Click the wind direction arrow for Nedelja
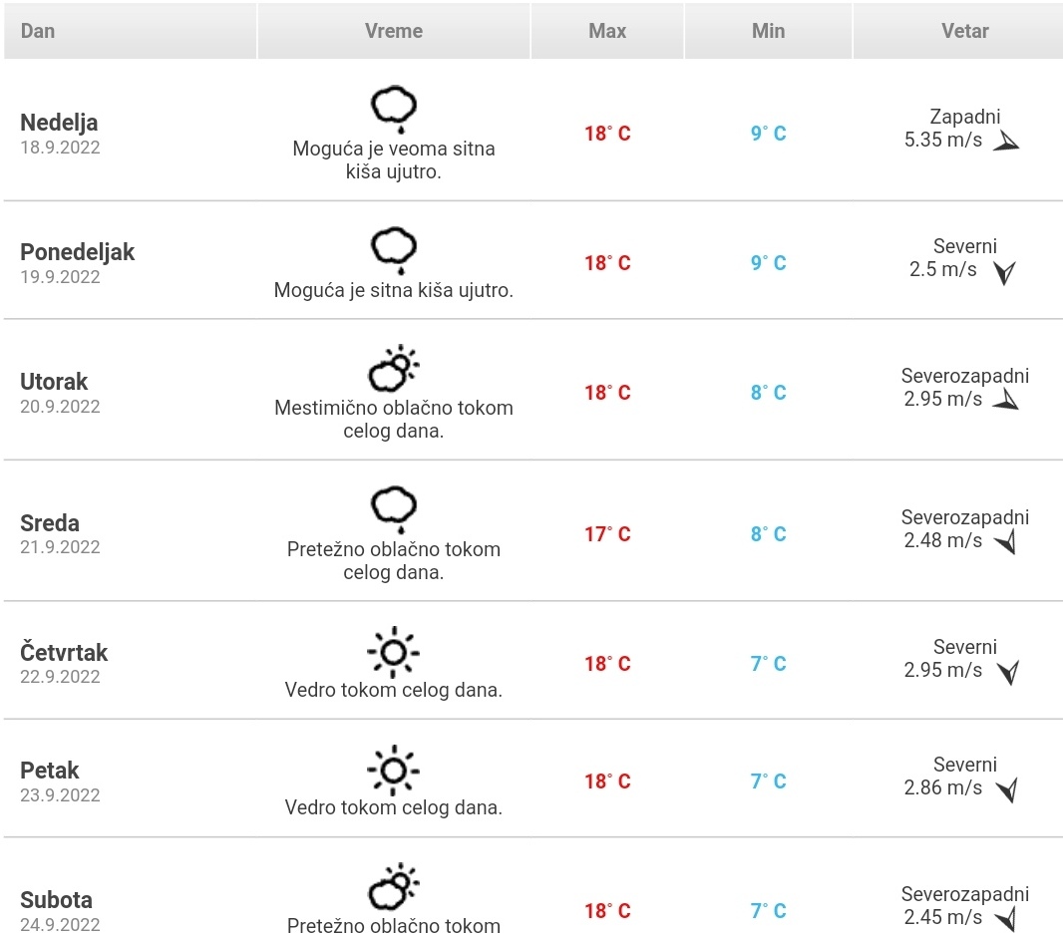 pos(1006,141)
